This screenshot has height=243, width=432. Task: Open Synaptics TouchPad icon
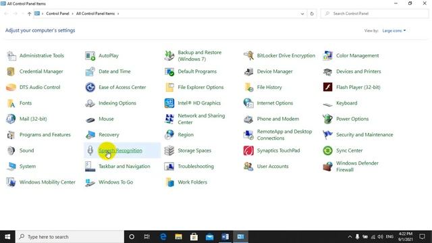[x=248, y=151]
